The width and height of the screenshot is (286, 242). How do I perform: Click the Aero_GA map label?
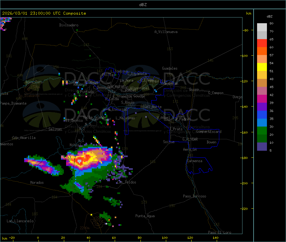click(x=190, y=149)
